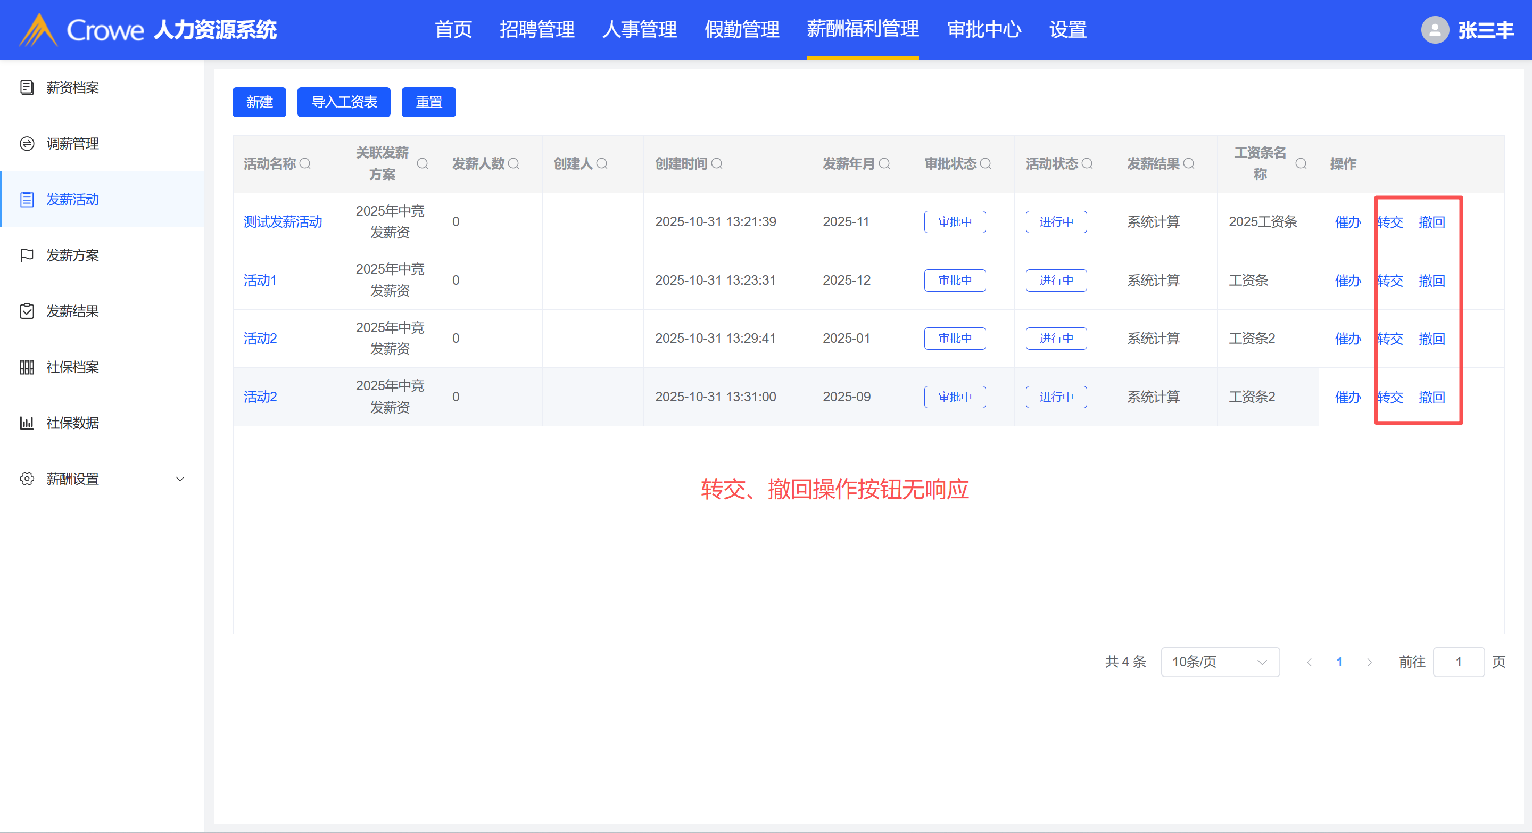Open the 审批中心 top menu
Screen dimensions: 1532x833
(x=984, y=30)
